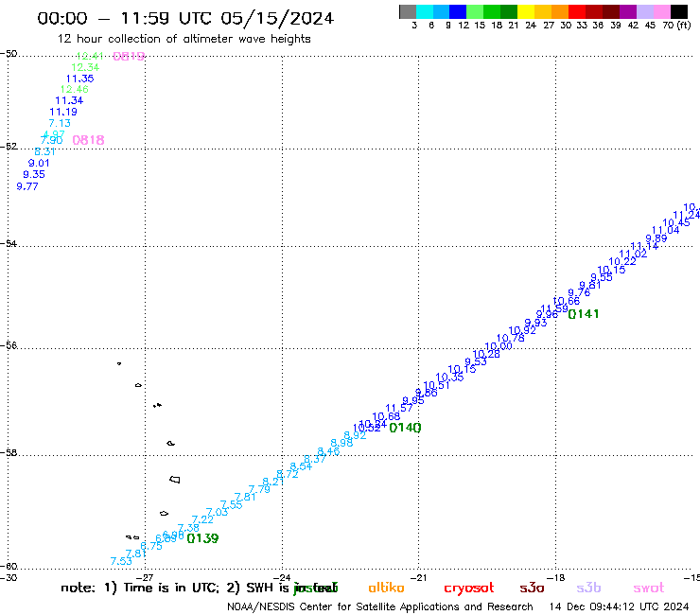Click the wave height value 9.77

tap(27, 186)
